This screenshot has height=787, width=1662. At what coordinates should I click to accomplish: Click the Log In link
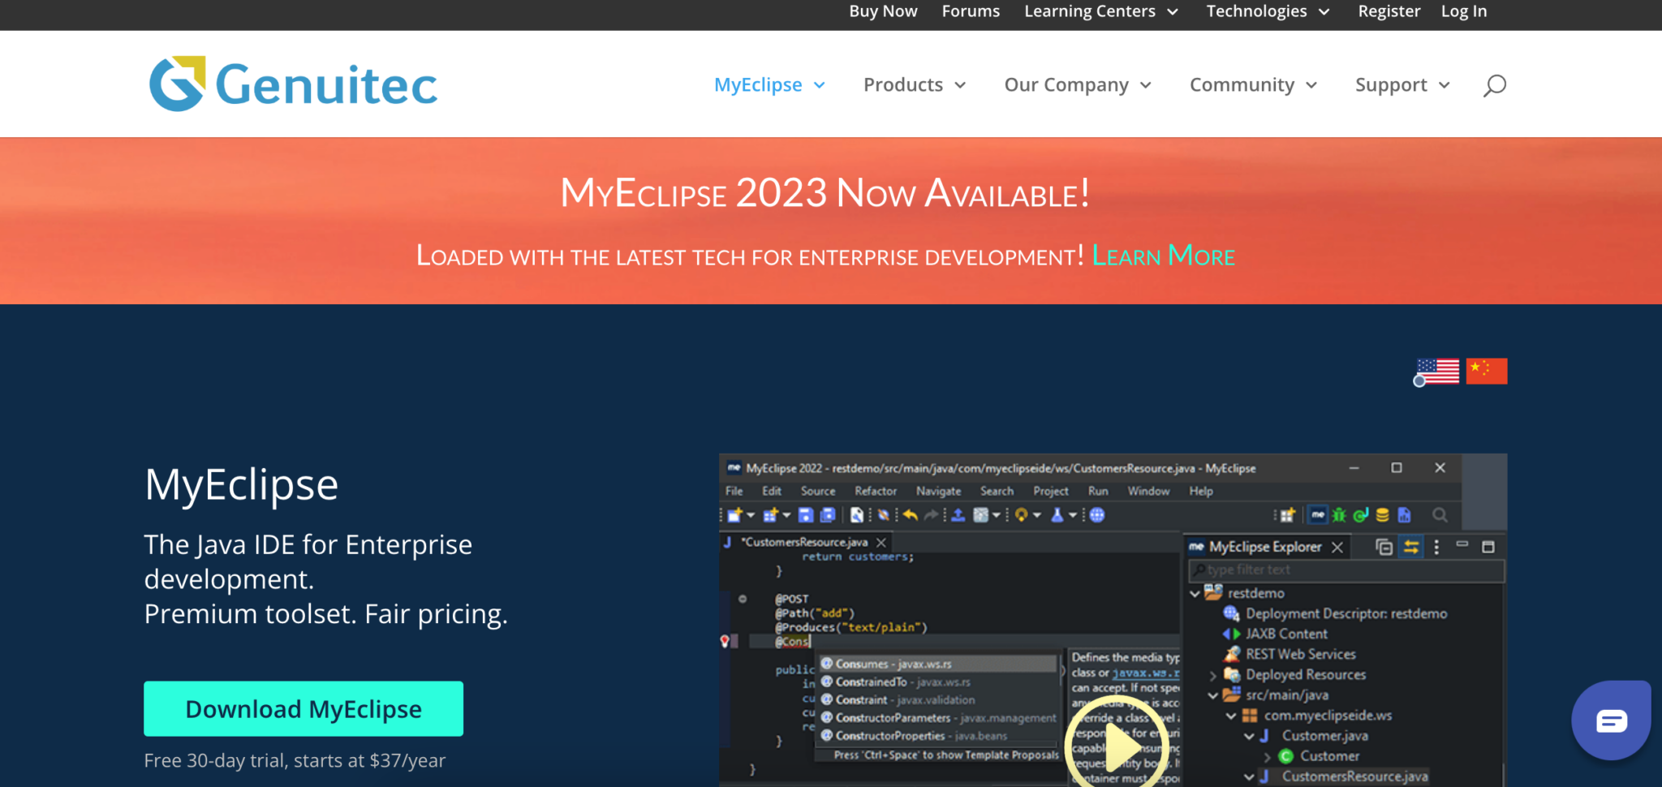[x=1464, y=11]
